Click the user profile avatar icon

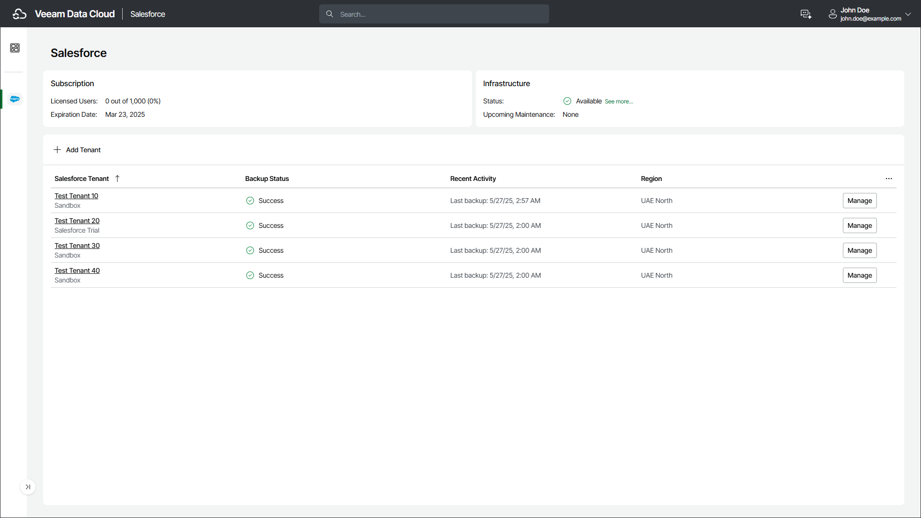[x=833, y=14]
